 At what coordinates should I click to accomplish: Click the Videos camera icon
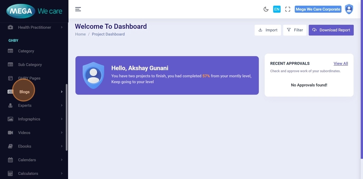(10, 133)
